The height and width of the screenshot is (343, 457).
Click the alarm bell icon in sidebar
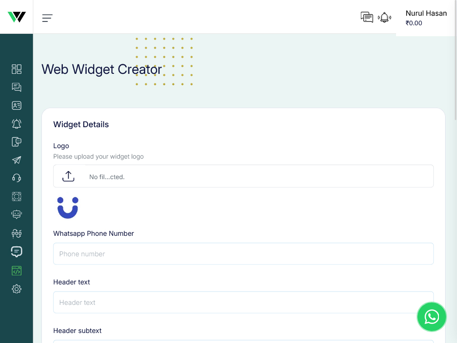pos(17,124)
